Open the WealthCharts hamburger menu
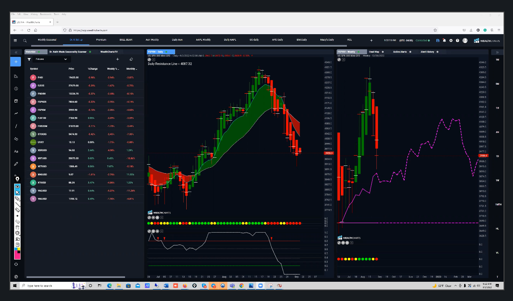Screen dimensions: 513x301 tap(15, 41)
